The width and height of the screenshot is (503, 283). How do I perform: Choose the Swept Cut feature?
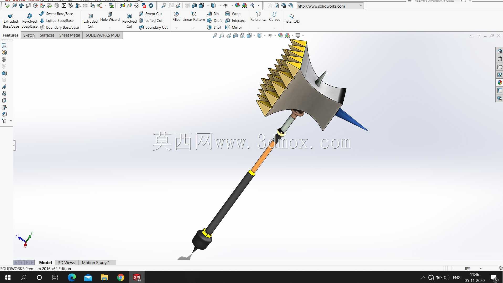(x=151, y=14)
